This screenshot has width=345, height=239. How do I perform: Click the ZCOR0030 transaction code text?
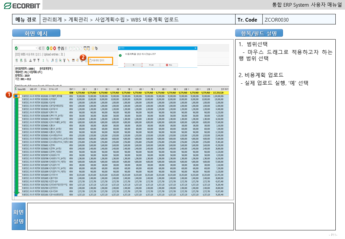coord(277,20)
